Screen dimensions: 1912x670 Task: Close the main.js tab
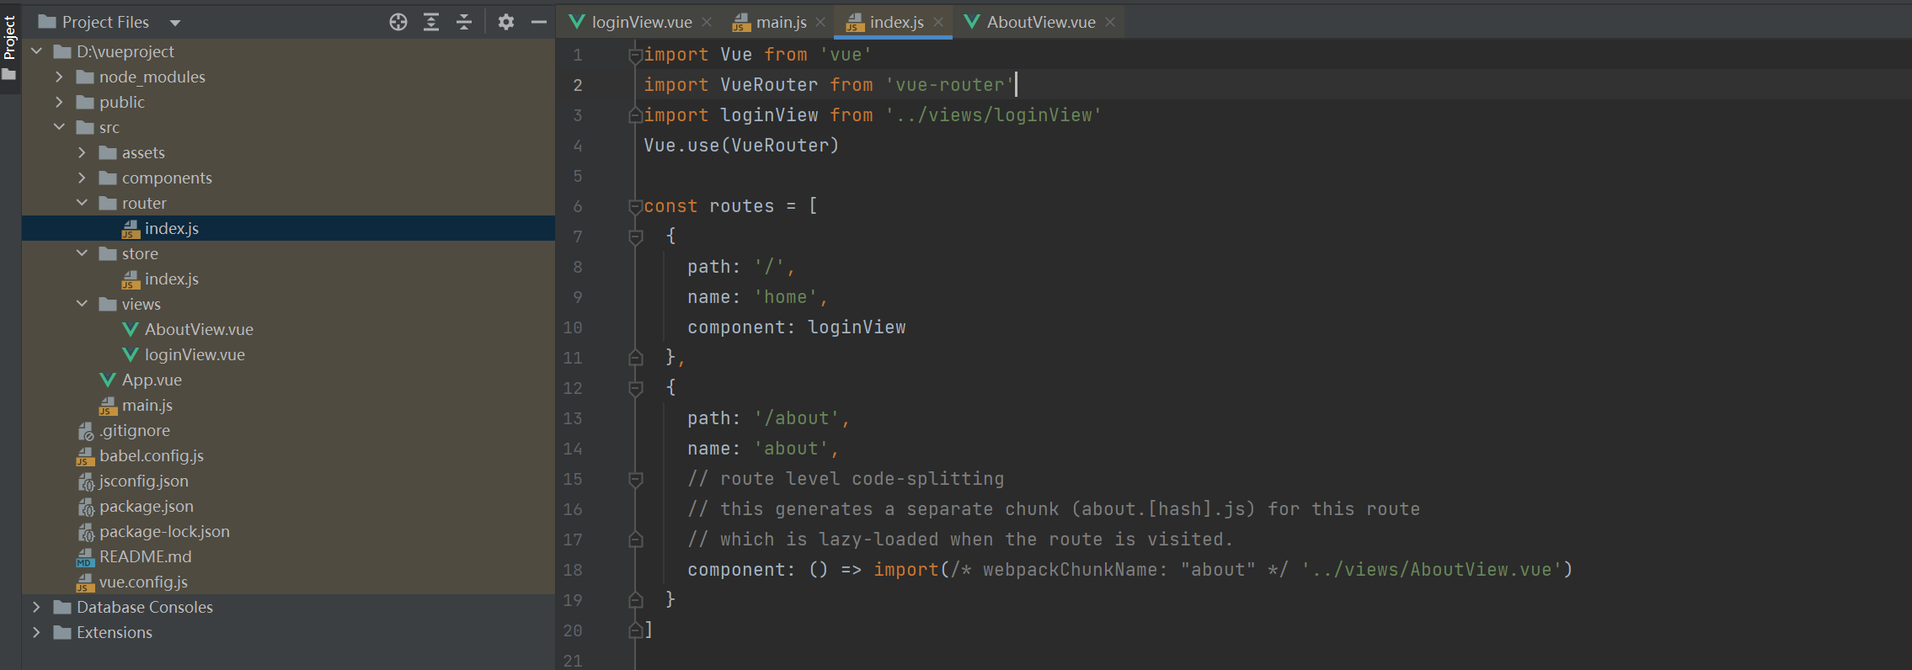[x=820, y=22]
